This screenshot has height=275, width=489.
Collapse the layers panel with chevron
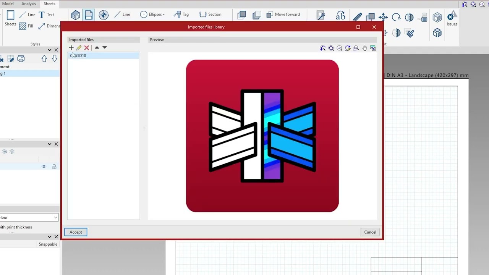[49, 144]
